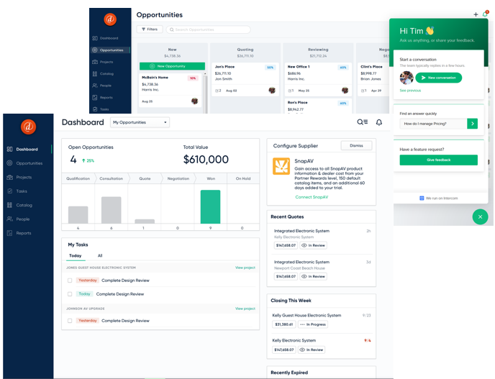Click View project for Johnson AV Upgrade
Screen dimensions: 495x379
[x=245, y=309]
